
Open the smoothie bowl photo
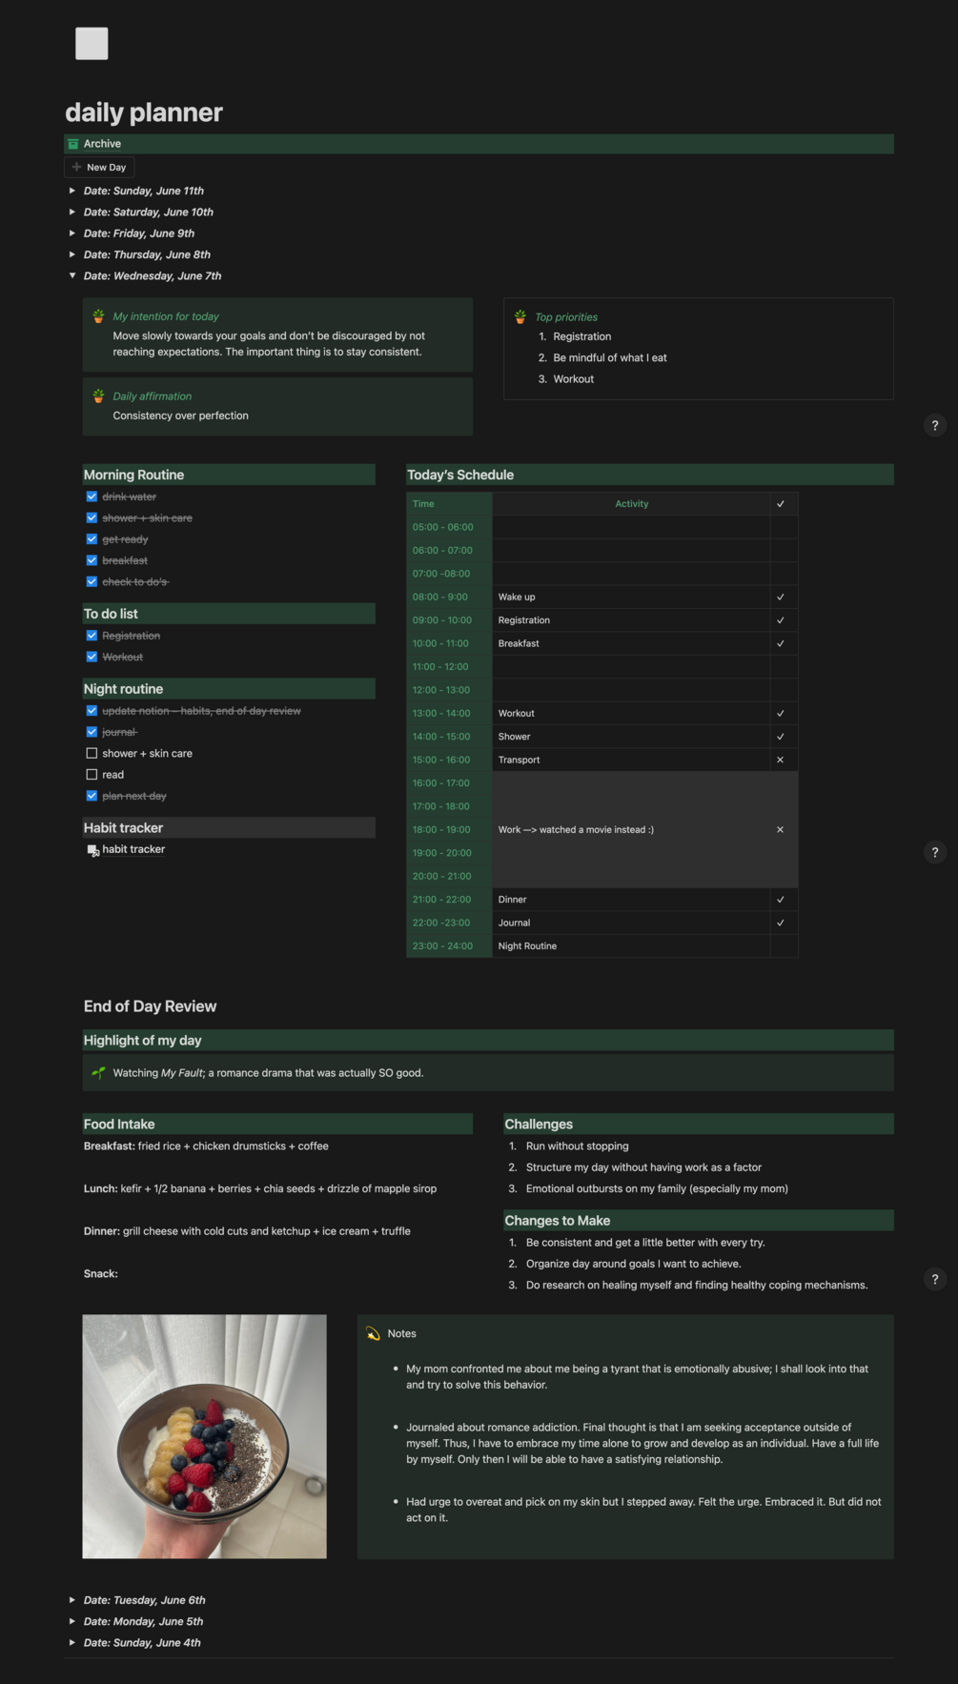(x=205, y=1436)
